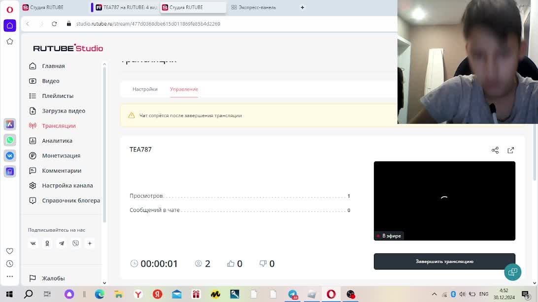538x302 pixels.
Task: Open Аналитика section
Action: 51,141
